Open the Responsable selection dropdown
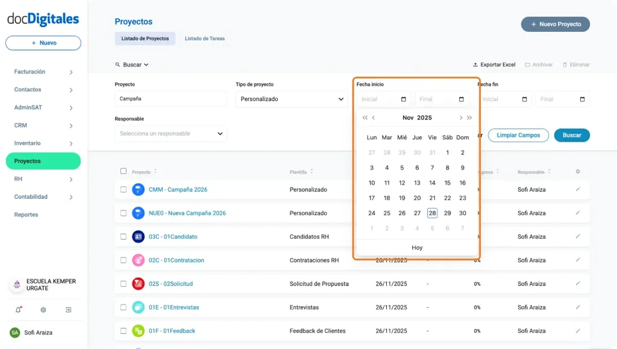 point(171,133)
